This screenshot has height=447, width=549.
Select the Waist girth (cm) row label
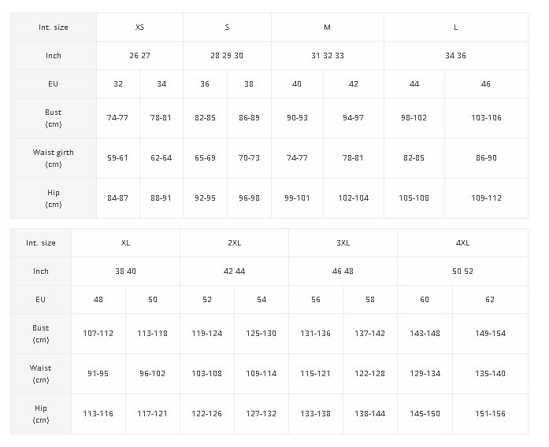tap(54, 158)
